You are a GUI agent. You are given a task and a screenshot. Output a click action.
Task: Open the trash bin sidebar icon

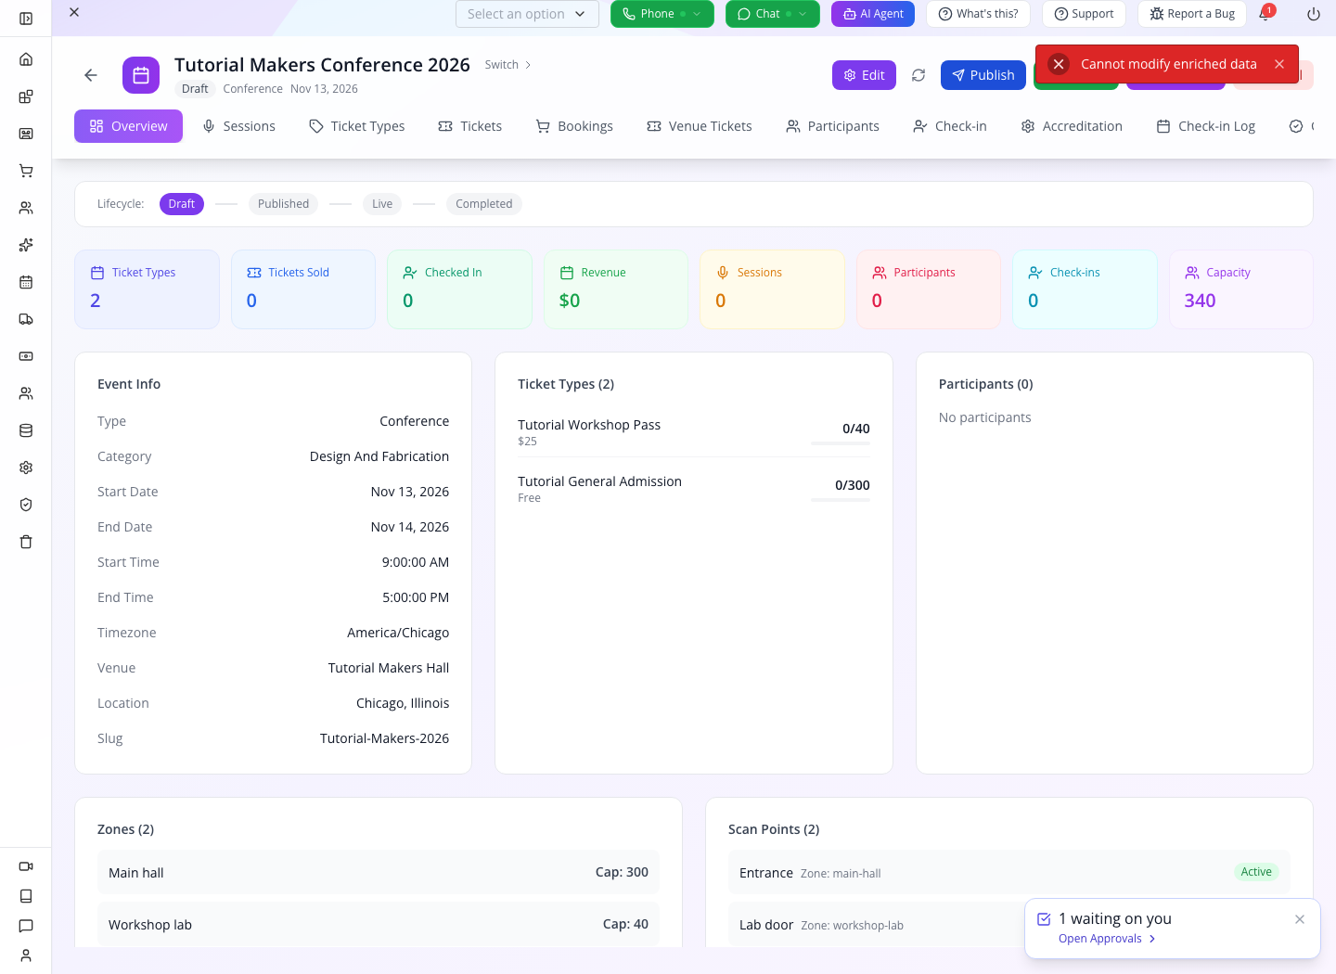[26, 542]
